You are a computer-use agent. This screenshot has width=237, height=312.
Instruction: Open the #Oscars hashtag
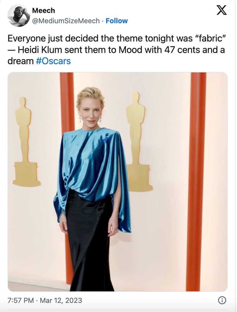pyautogui.click(x=53, y=61)
